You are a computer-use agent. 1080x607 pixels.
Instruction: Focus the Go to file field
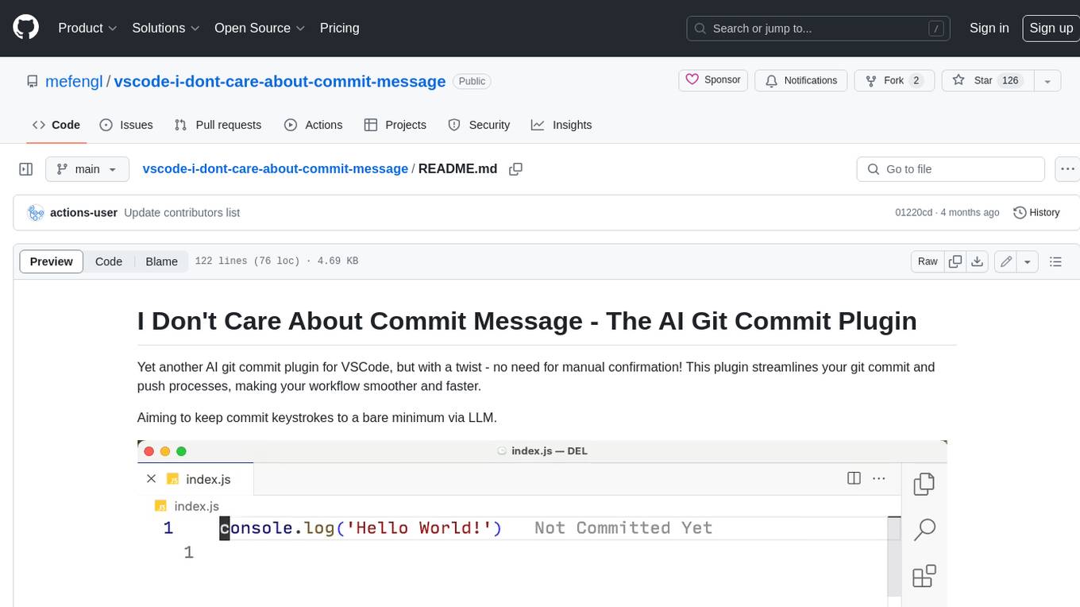[951, 169]
